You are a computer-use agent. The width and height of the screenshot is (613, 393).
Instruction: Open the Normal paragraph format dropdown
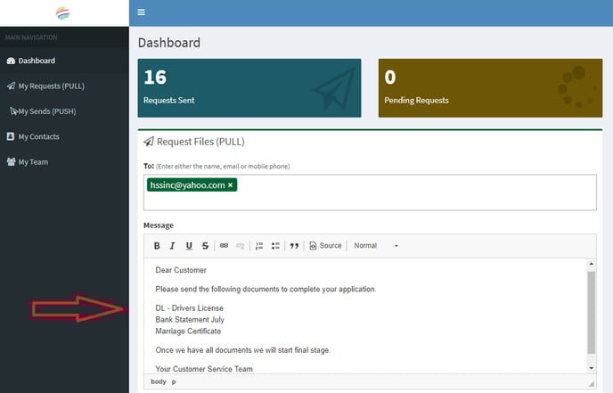pyautogui.click(x=376, y=246)
